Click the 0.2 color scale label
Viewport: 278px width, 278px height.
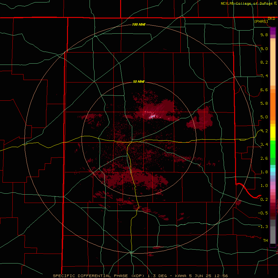click(x=264, y=200)
